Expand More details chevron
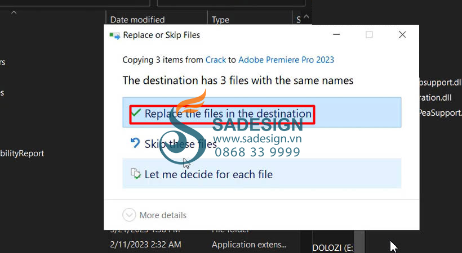 click(129, 215)
